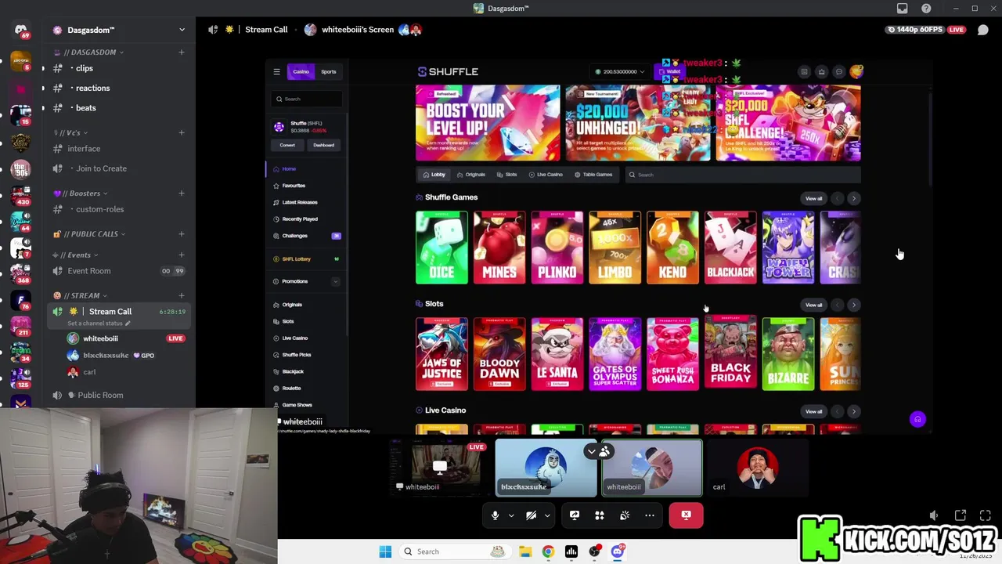The height and width of the screenshot is (564, 1002).
Task: Open the Shuffle balance currency dropdown
Action: (620, 71)
